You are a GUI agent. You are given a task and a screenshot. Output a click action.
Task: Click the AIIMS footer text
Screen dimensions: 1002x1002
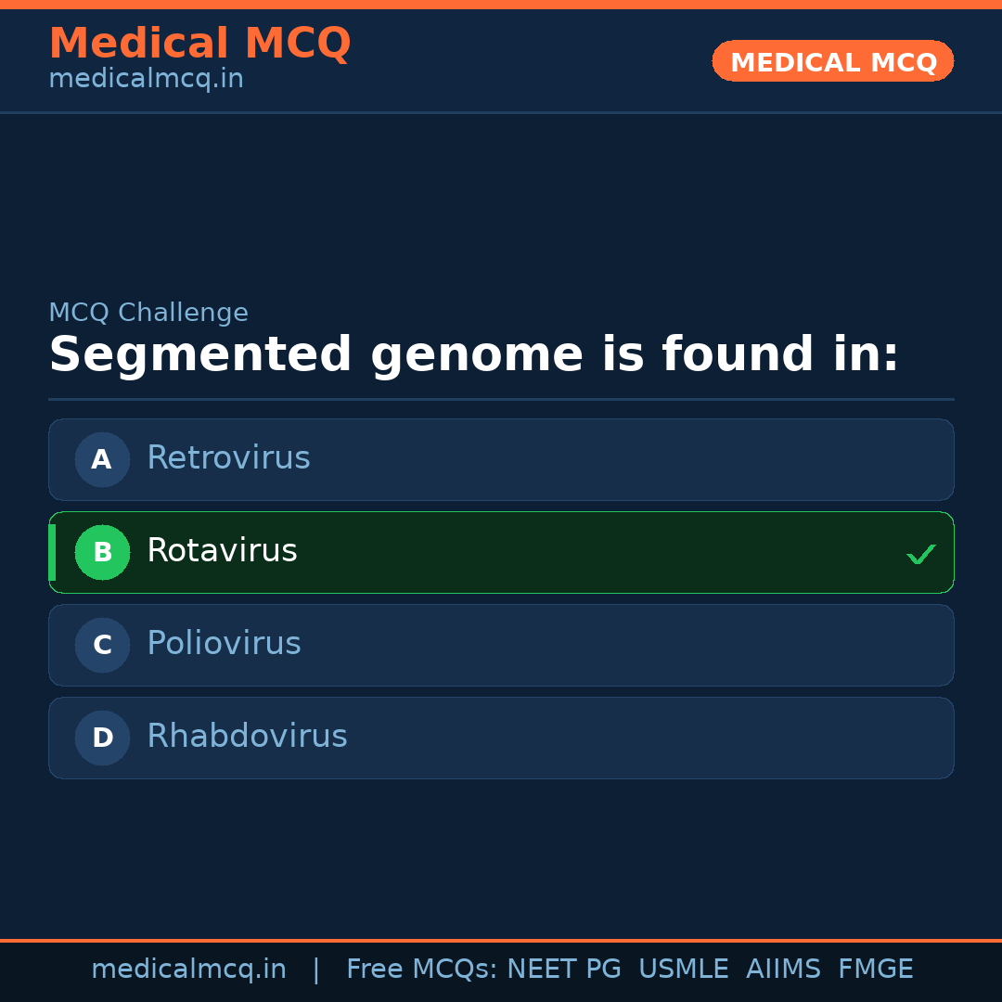click(783, 970)
